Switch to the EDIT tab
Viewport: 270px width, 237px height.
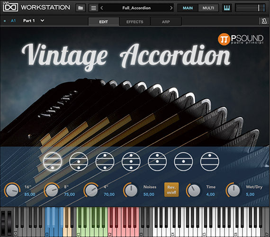103,22
